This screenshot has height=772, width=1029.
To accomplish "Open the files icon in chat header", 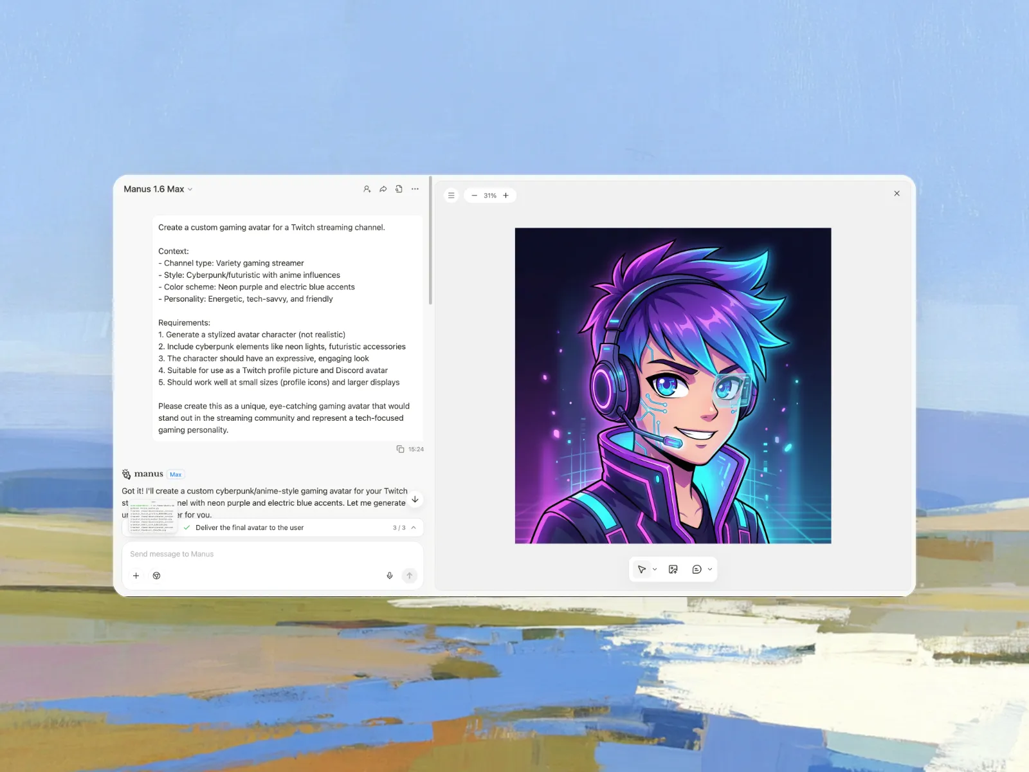I will tap(399, 189).
